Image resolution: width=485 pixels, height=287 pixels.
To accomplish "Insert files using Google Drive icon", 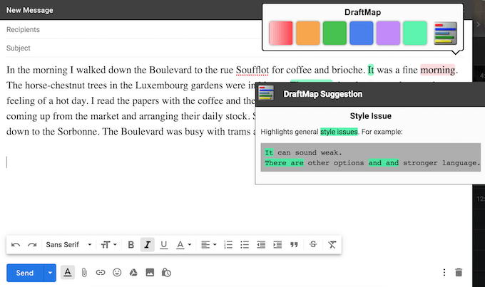I will click(x=133, y=273).
